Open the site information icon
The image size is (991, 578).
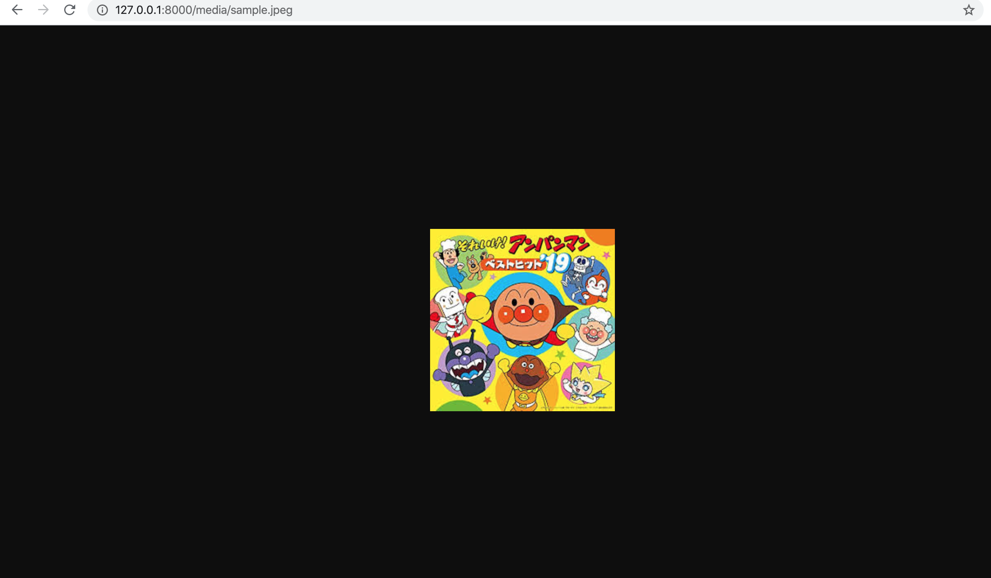coord(102,10)
